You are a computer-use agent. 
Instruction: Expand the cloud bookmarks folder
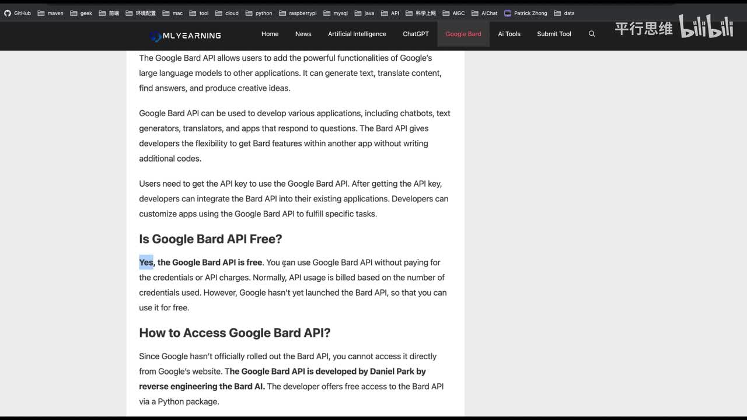pyautogui.click(x=227, y=13)
